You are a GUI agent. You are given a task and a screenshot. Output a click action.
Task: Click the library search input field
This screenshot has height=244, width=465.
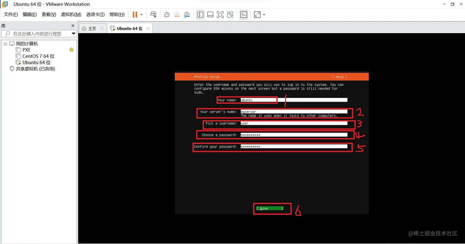click(39, 34)
